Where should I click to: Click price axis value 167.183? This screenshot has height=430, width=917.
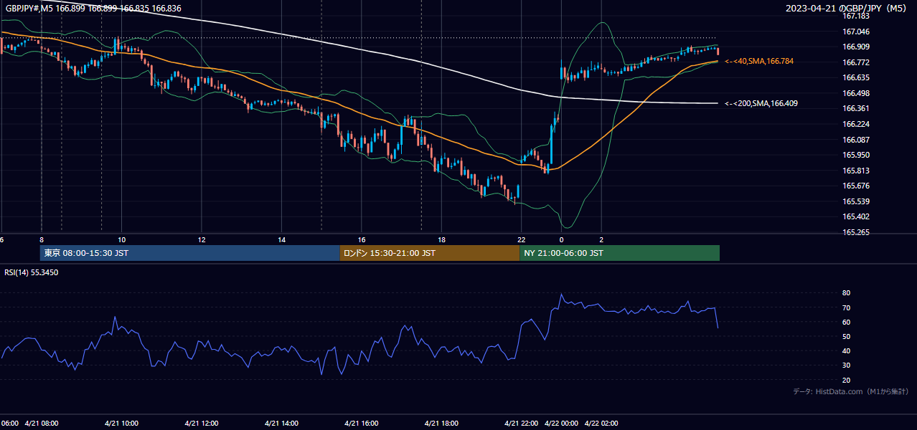coord(855,16)
